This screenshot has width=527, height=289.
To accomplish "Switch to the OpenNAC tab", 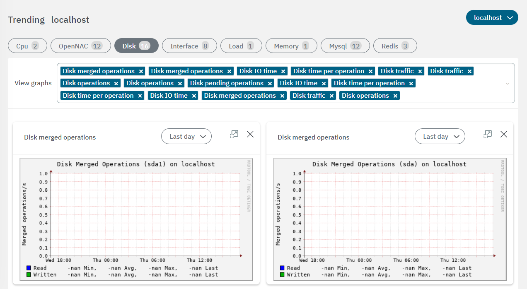I will [x=80, y=46].
